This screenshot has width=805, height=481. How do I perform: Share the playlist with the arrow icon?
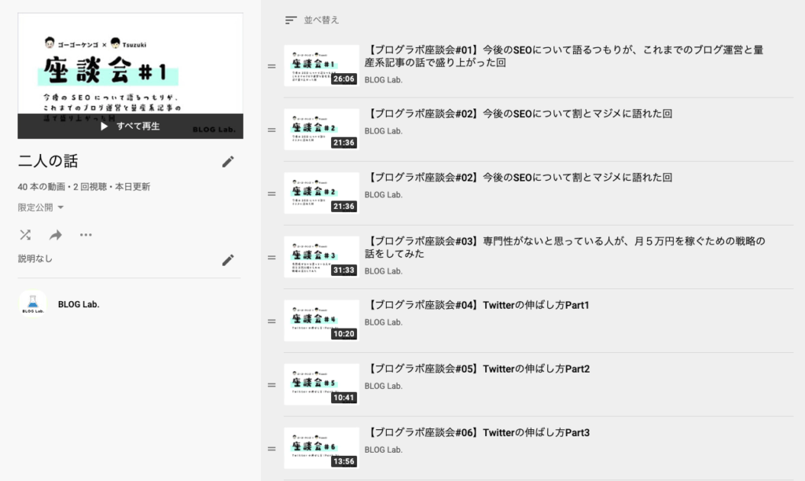[x=56, y=235]
